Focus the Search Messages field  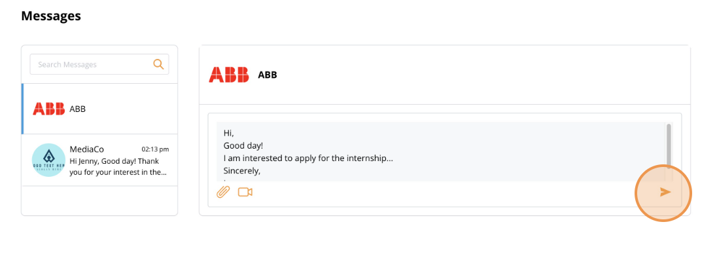(99, 64)
